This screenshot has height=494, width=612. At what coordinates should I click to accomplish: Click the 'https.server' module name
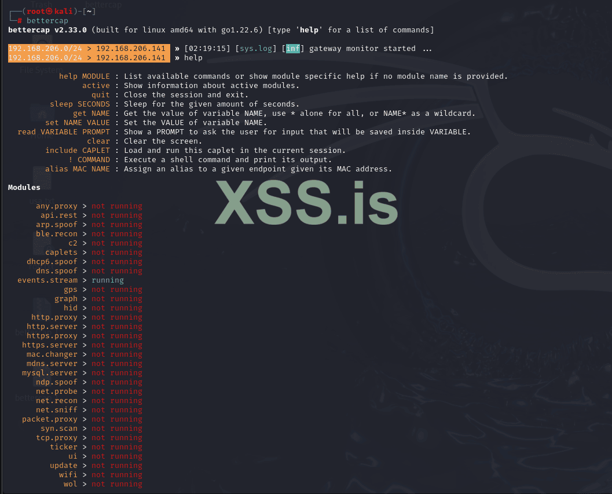(50, 345)
